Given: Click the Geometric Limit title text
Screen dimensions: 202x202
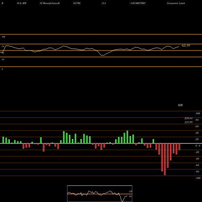Looking at the screenshot, I should tap(176, 3).
